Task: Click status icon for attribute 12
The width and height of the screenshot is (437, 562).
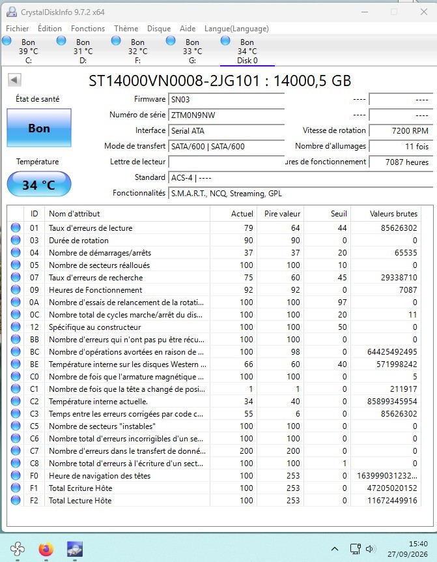Action: [16, 327]
